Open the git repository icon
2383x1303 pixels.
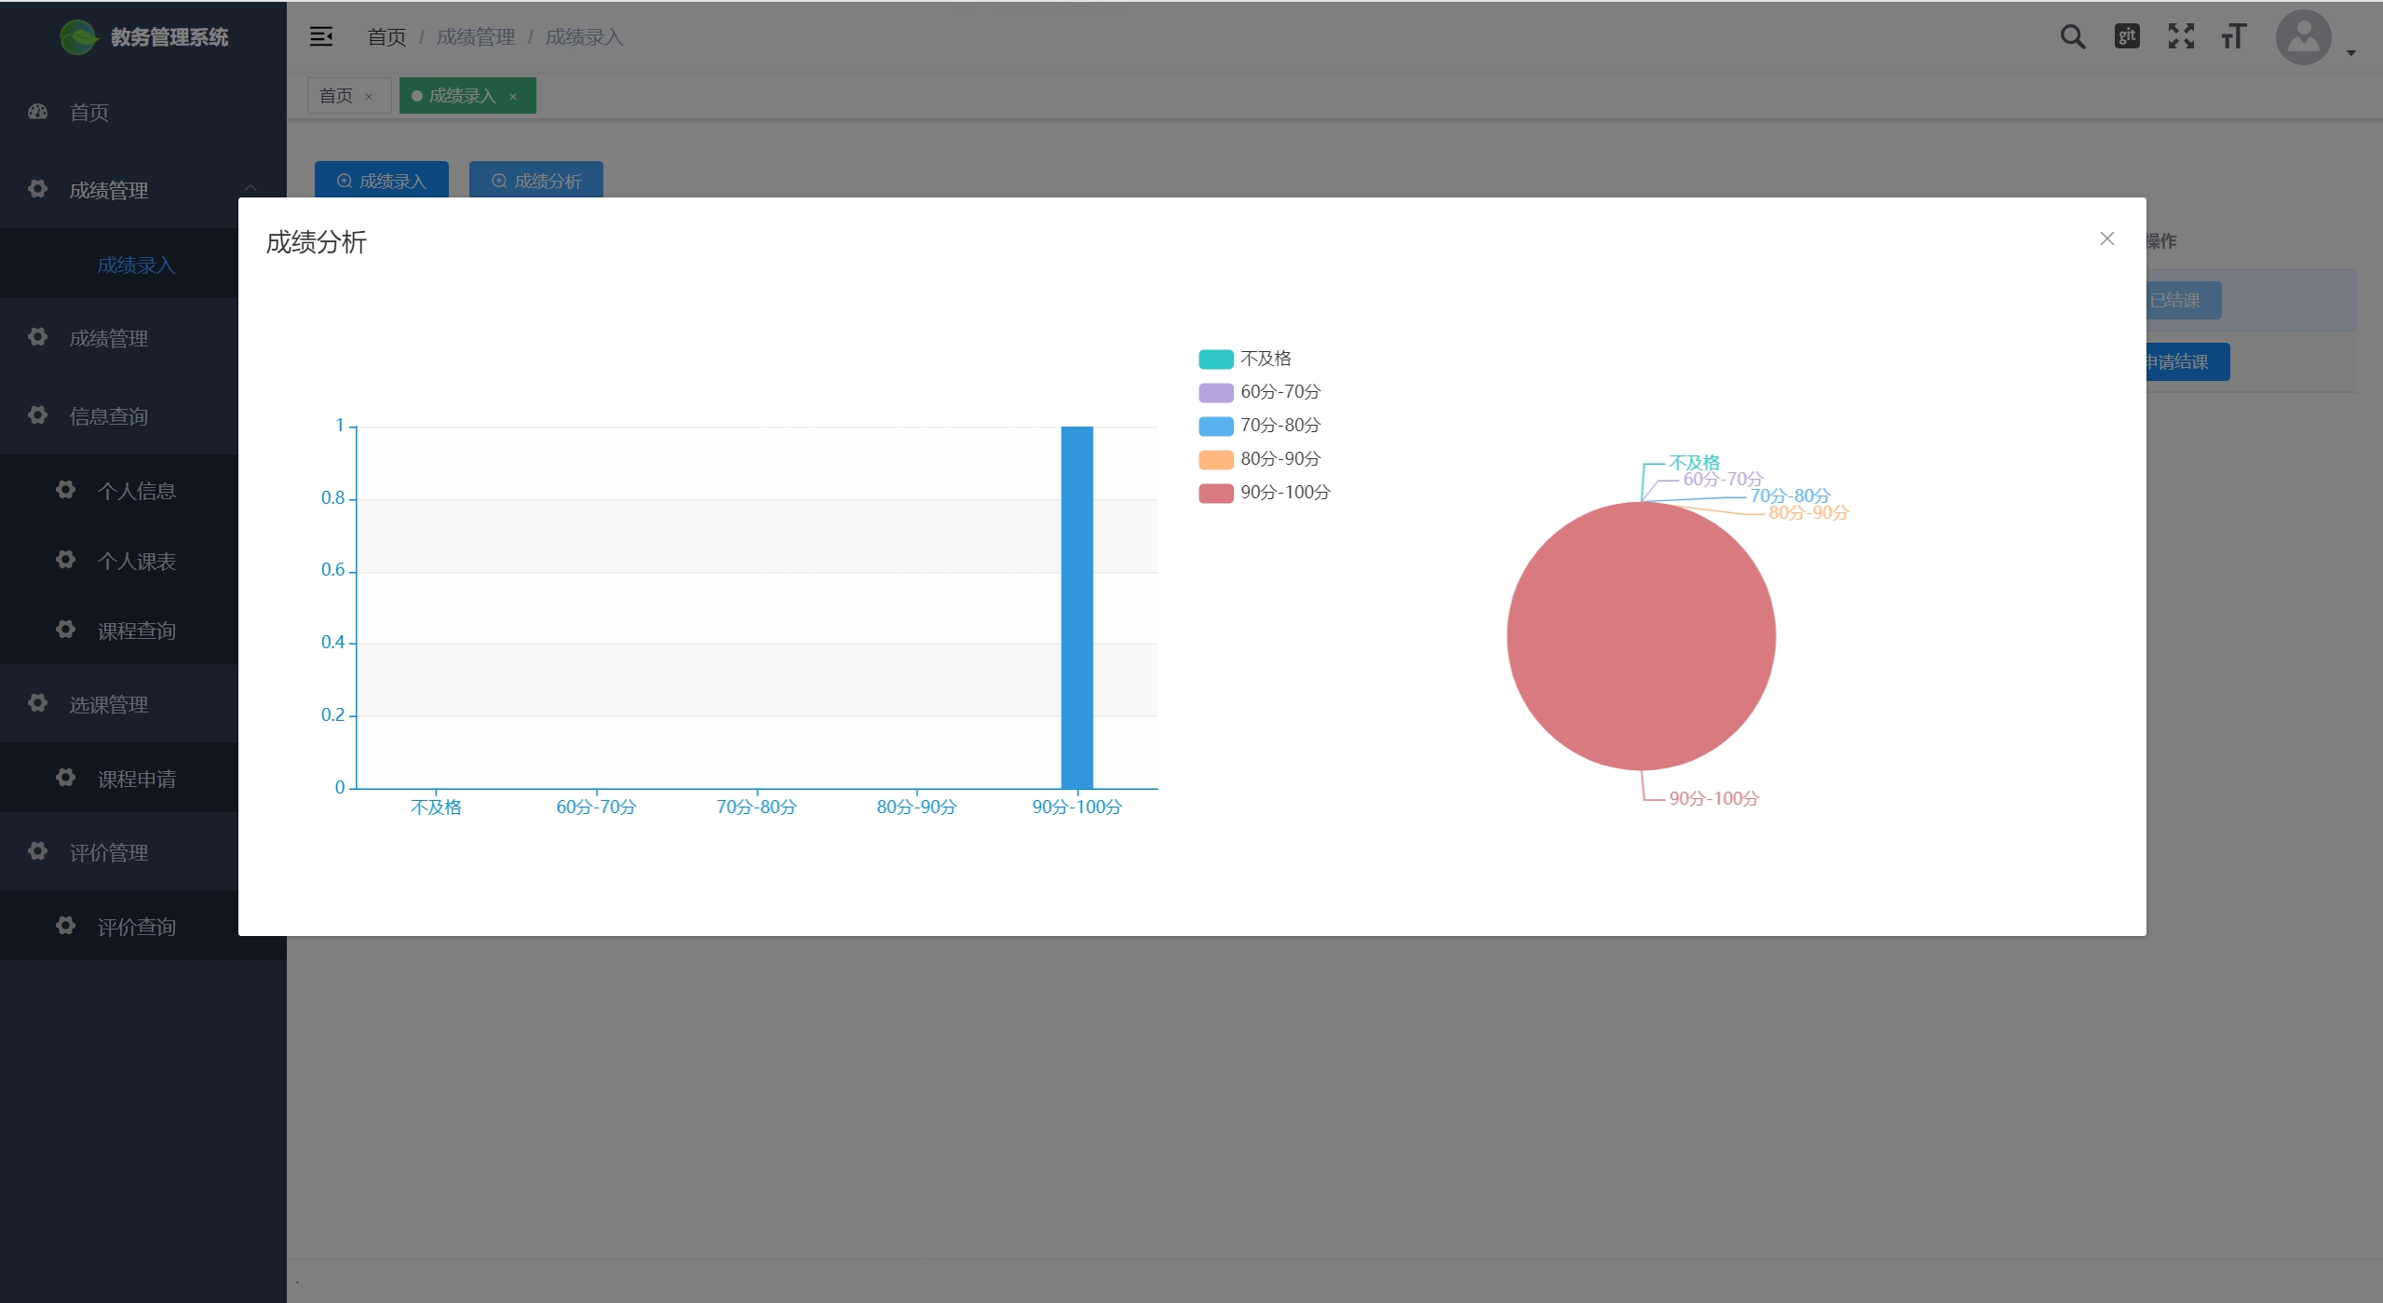[2126, 37]
